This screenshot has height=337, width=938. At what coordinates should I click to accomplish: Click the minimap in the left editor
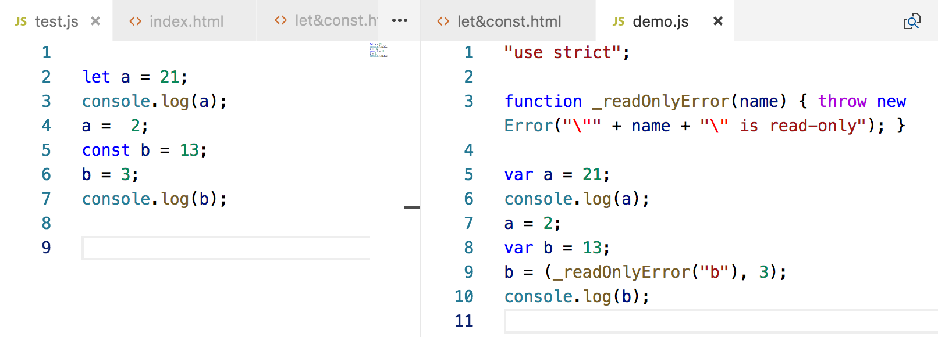point(378,50)
